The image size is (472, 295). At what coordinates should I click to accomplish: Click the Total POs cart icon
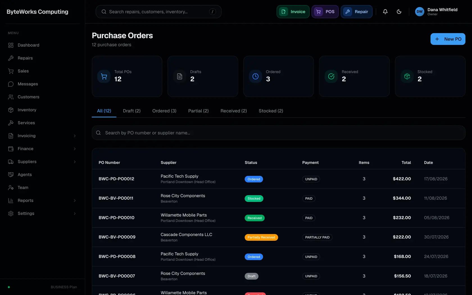tap(104, 76)
